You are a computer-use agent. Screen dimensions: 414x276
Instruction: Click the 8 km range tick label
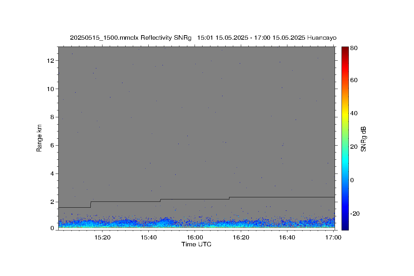(x=53, y=117)
